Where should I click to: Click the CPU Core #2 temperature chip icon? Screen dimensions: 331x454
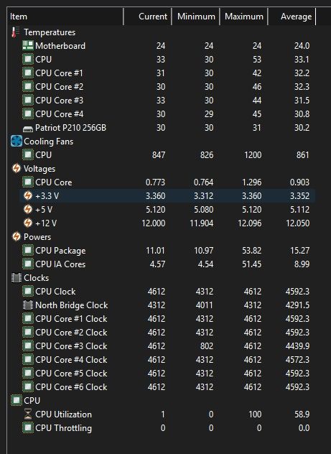(28, 86)
